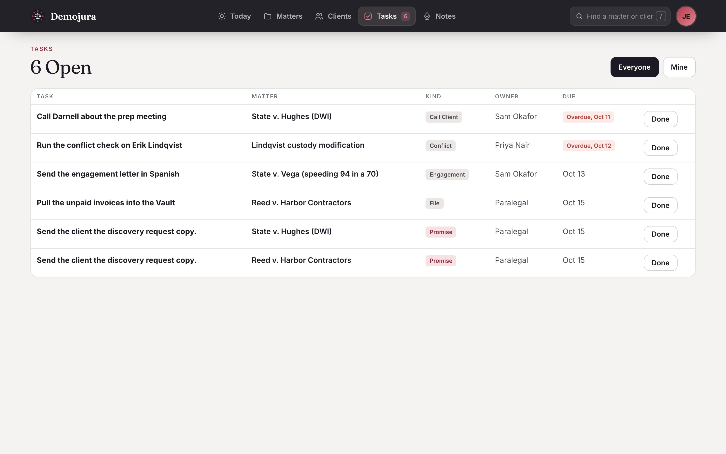This screenshot has height=454, width=726.
Task: Click the magnifier icon in search box
Action: (579, 16)
